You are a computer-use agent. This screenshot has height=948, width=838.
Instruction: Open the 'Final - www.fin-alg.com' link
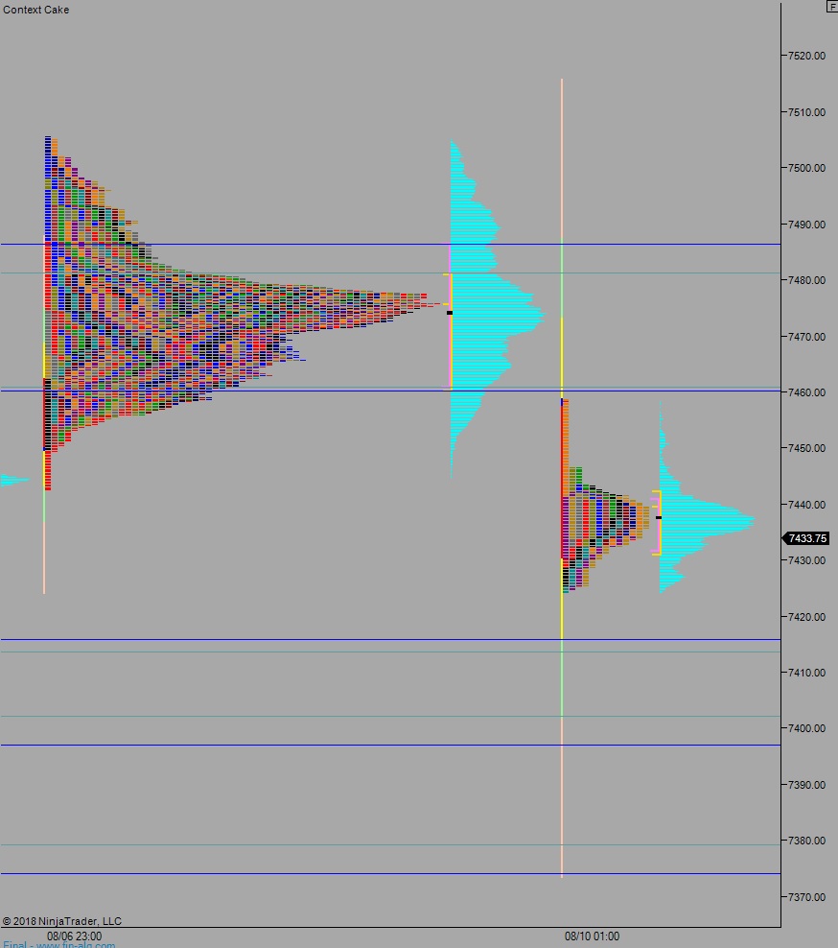pos(59,944)
